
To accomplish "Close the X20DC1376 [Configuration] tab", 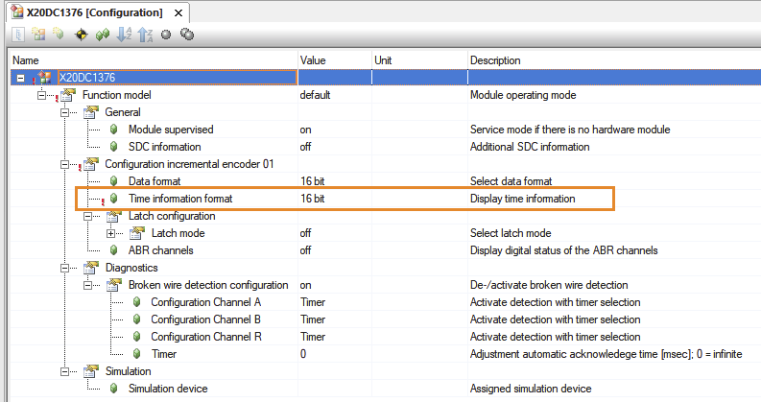I will [178, 13].
